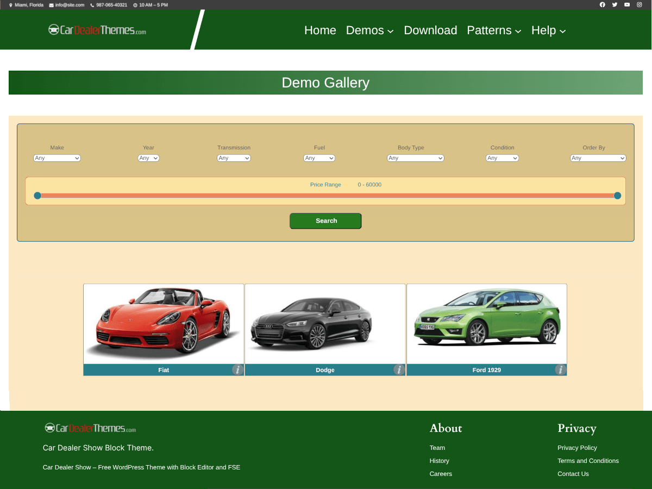The width and height of the screenshot is (652, 489).
Task: Open the Instagram icon in top bar
Action: [x=640, y=5]
